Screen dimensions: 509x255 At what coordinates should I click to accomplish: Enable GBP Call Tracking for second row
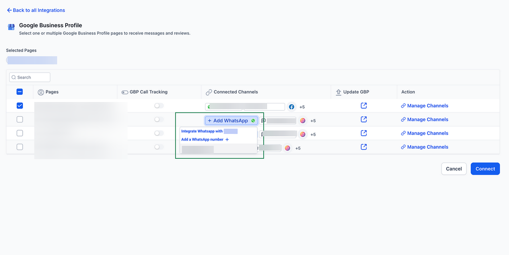click(x=159, y=120)
